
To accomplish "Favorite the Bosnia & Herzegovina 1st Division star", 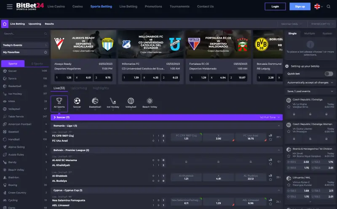I will [x=289, y=156].
